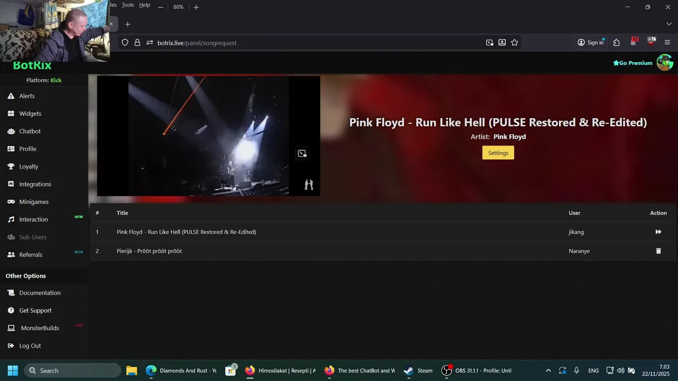This screenshot has width=678, height=381.
Task: Open the Tools menu
Action: [128, 5]
